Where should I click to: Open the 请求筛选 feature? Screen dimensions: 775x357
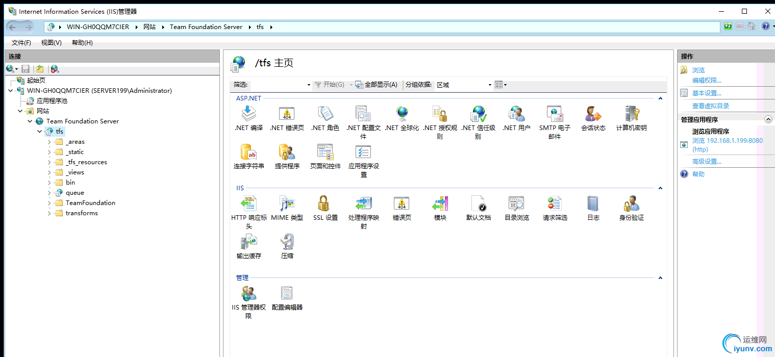click(x=555, y=208)
